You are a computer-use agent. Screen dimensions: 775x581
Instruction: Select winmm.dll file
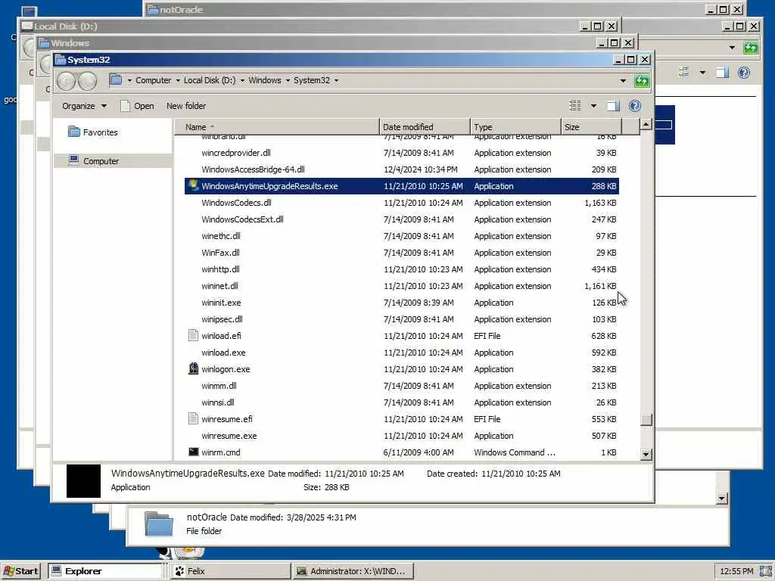pos(401,385)
